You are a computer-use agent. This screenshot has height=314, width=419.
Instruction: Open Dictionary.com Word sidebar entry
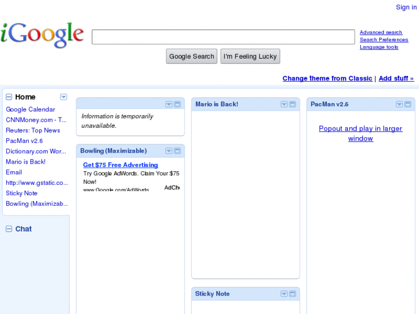click(36, 152)
